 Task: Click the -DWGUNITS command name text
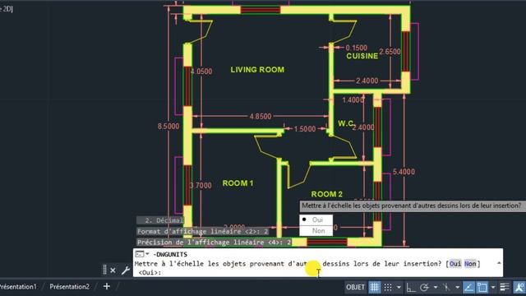[x=170, y=254]
